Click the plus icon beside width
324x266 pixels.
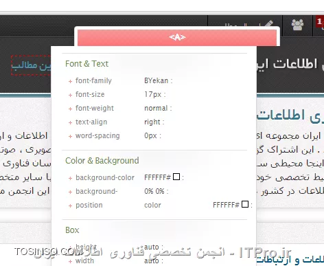pyautogui.click(x=70, y=261)
